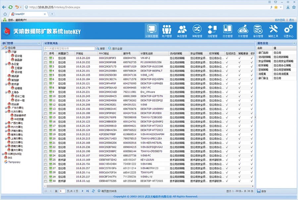The height and width of the screenshot is (200, 298).
Task: Open the 策略管理 policy management icon
Action: (x=197, y=31)
